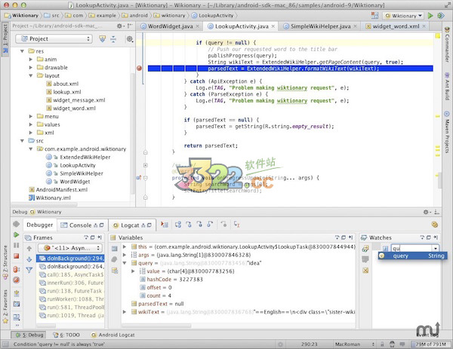Click the red Stop debugging icon
Screen dimensions: 453x349
(x=15, y=257)
